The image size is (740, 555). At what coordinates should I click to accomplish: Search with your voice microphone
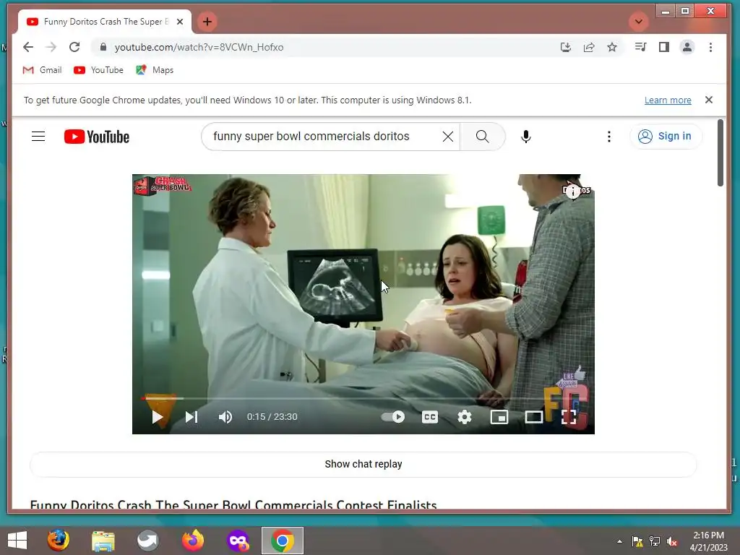click(x=526, y=137)
